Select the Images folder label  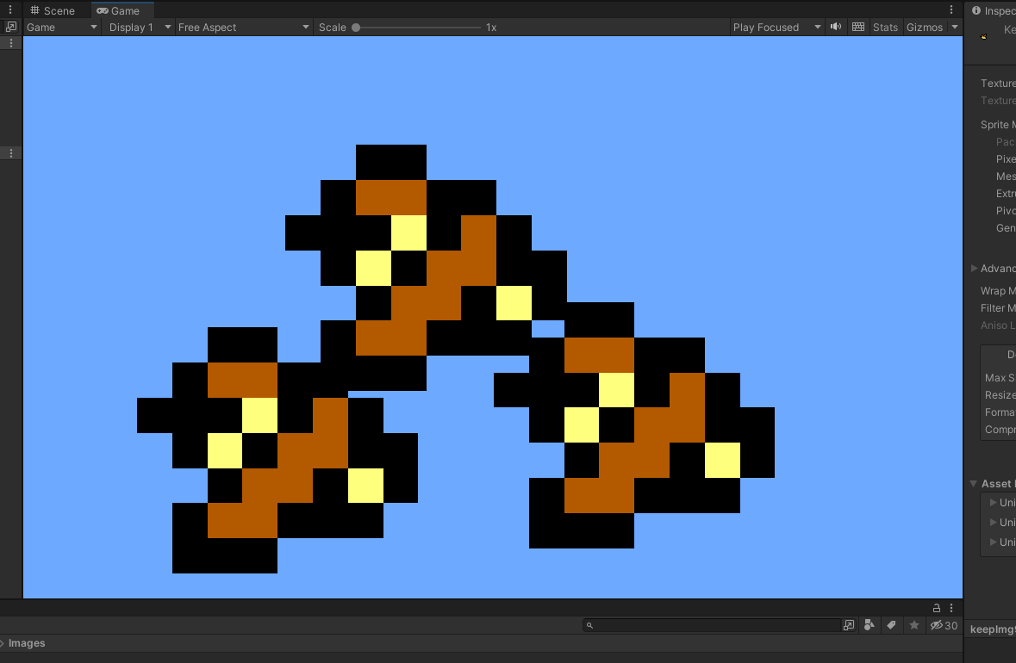point(27,643)
